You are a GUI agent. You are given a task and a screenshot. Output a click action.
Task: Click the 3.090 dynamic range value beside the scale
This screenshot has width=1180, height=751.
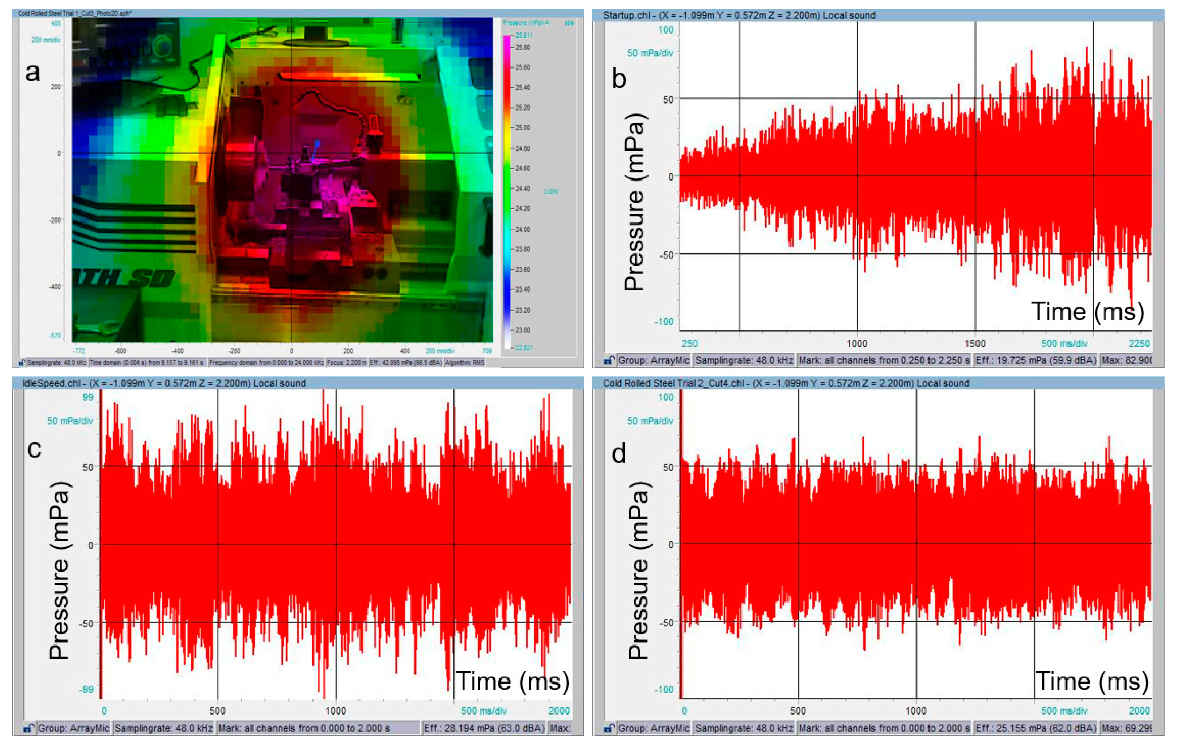tap(551, 191)
